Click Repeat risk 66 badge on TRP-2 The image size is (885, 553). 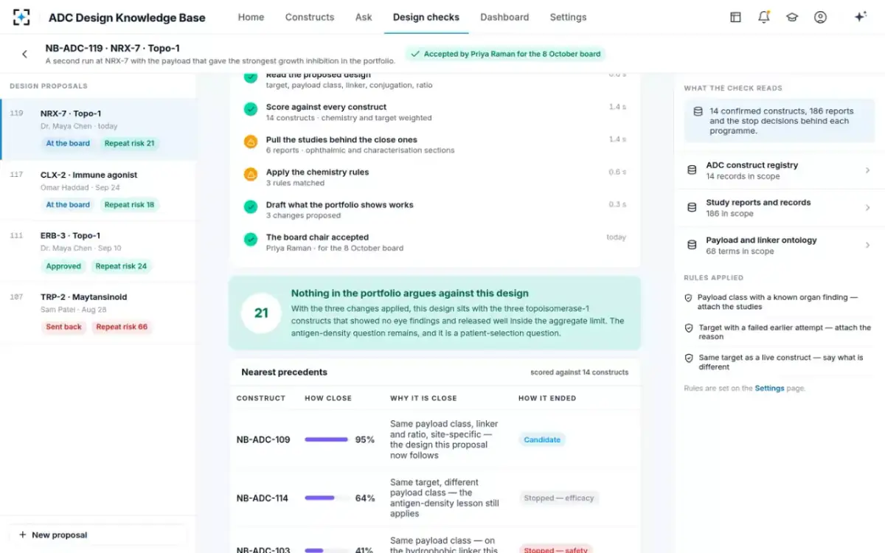[x=122, y=327]
